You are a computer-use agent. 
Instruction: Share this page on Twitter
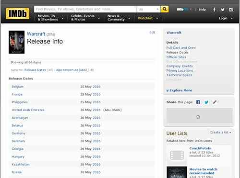(206, 102)
